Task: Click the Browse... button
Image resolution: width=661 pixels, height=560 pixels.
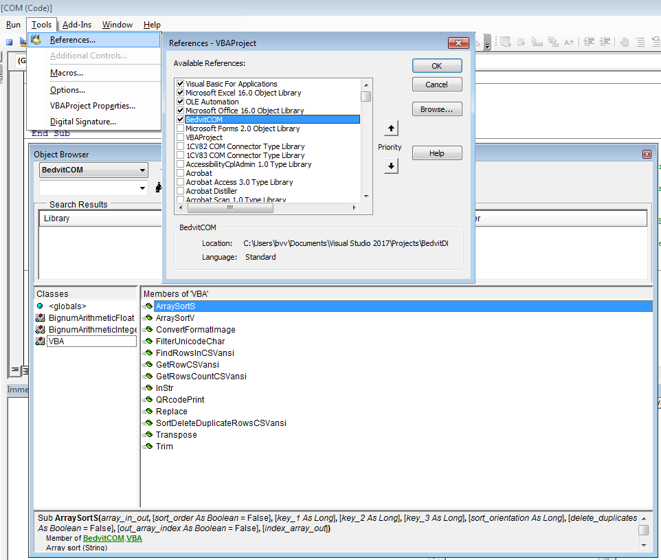Action: click(x=437, y=109)
